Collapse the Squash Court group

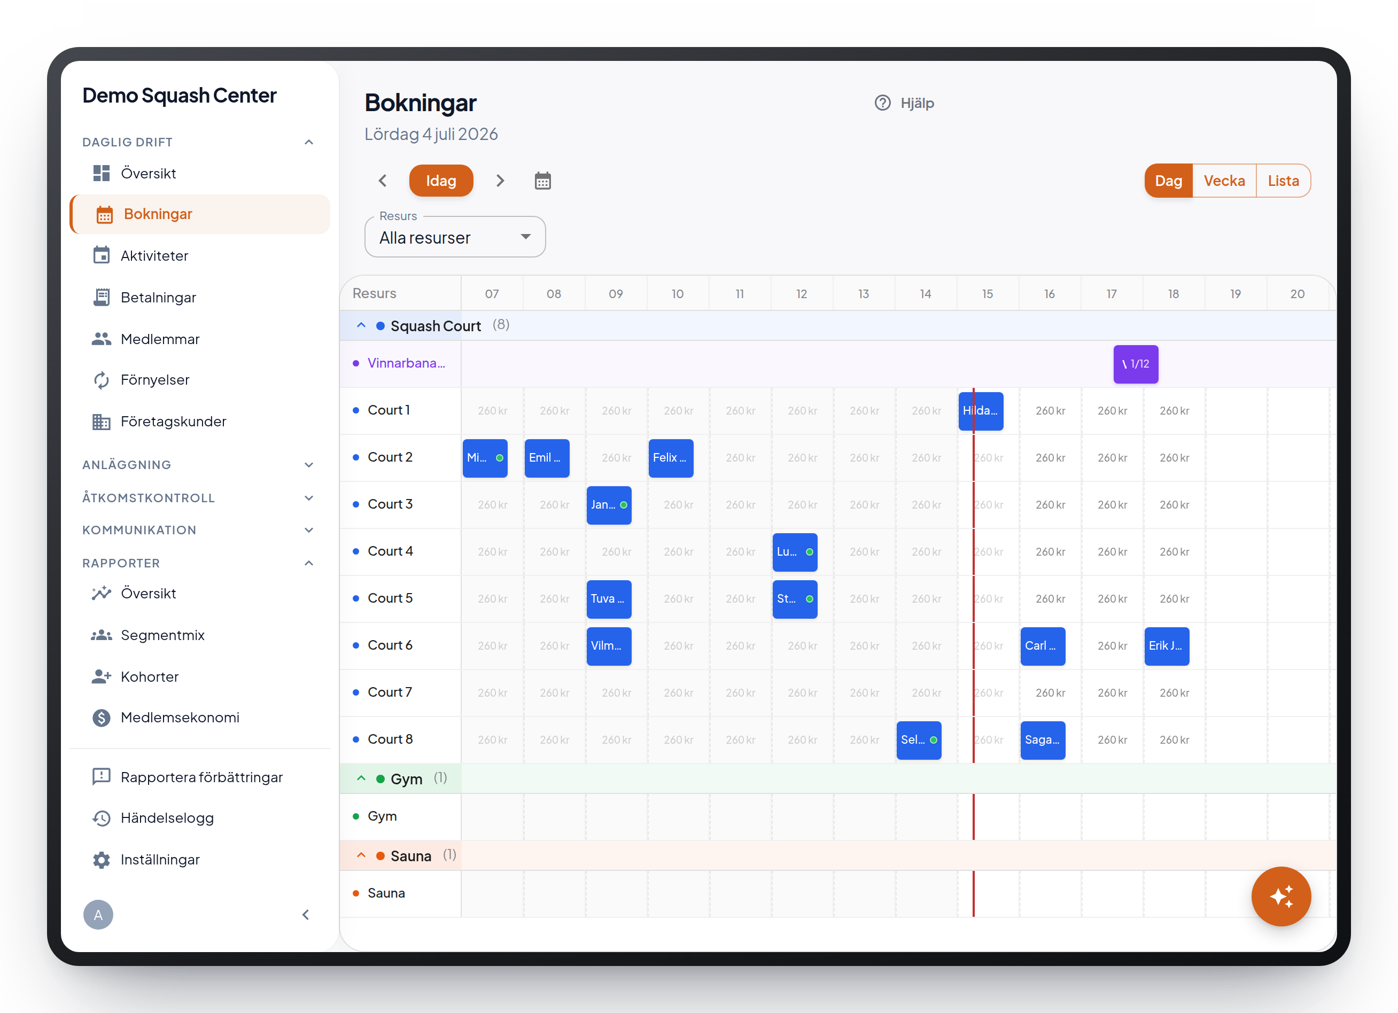(361, 325)
